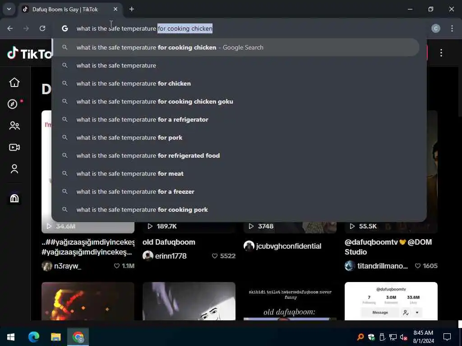
Task: Open a new browser tab
Action: pyautogui.click(x=132, y=9)
